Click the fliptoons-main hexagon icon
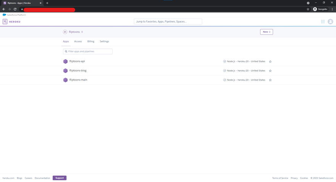This screenshot has height=182, width=336. (65, 80)
